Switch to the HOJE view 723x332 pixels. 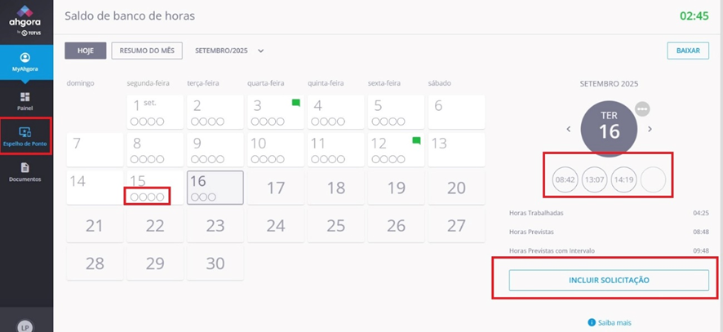[86, 51]
